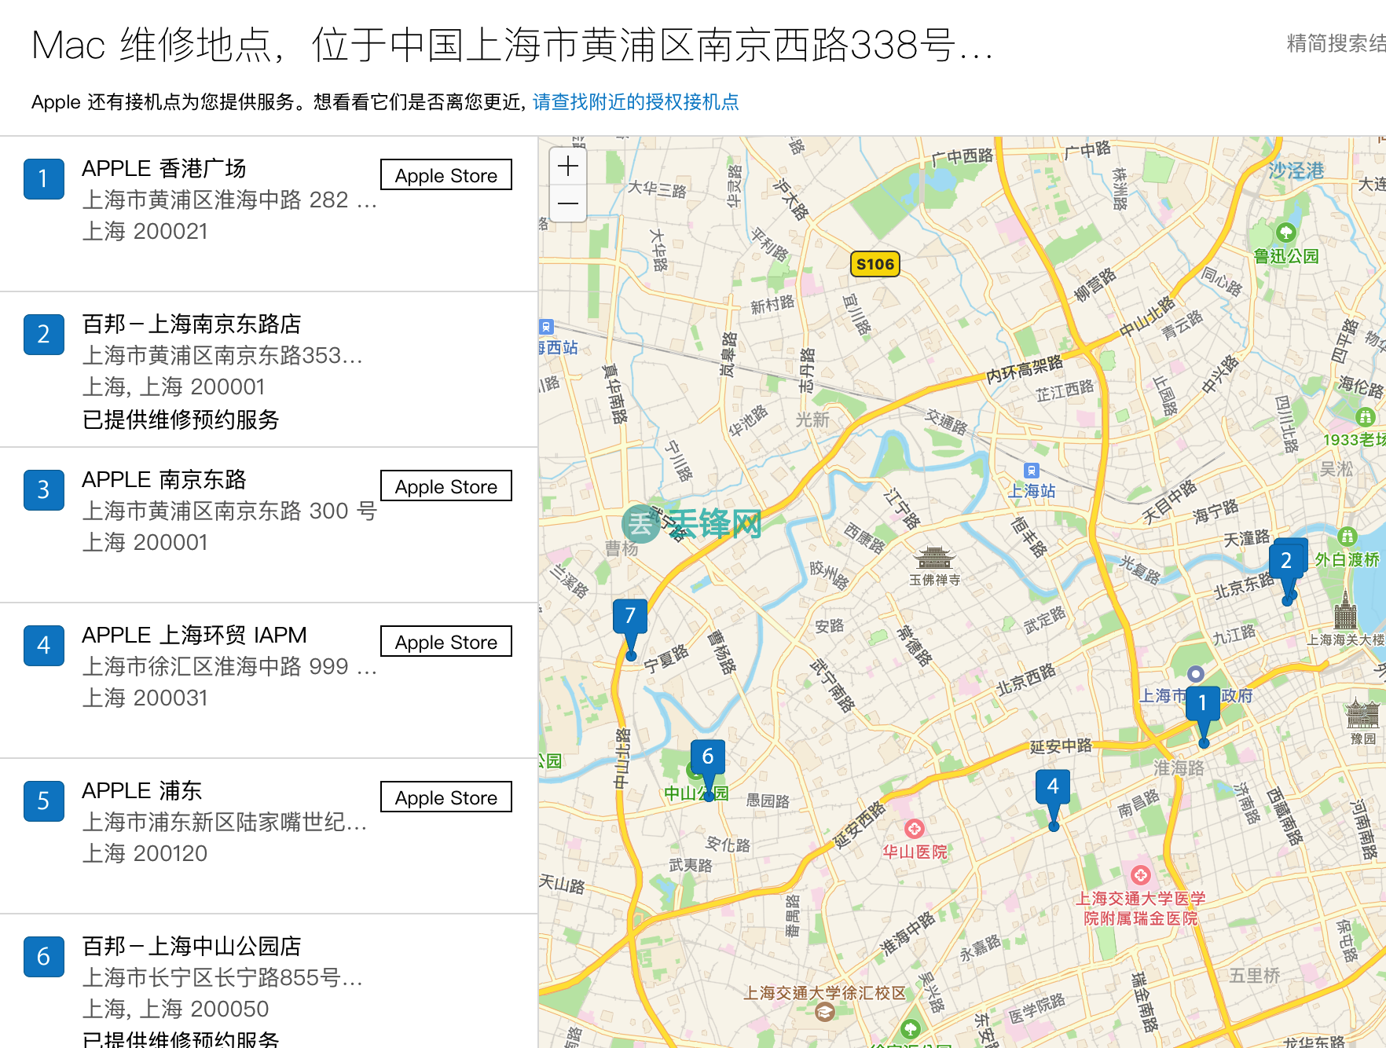
Task: Click the 五里桥 area label on map
Action: 1255,975
